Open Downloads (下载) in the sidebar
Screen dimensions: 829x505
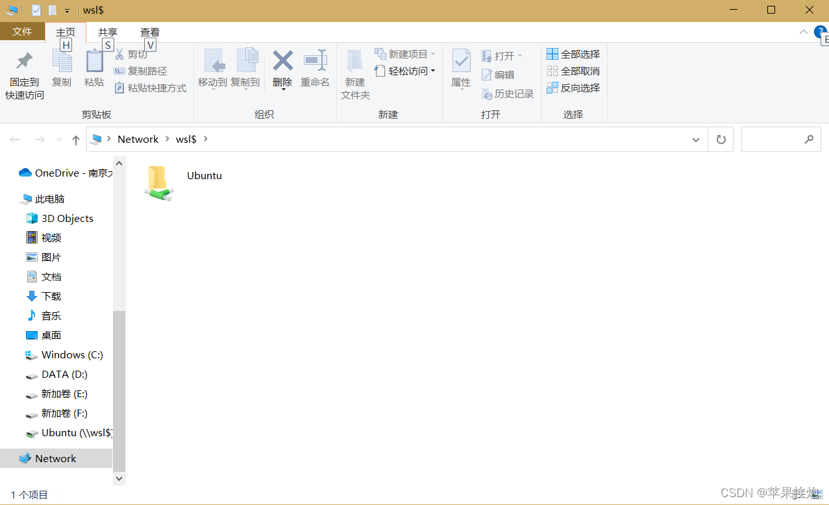(x=44, y=296)
